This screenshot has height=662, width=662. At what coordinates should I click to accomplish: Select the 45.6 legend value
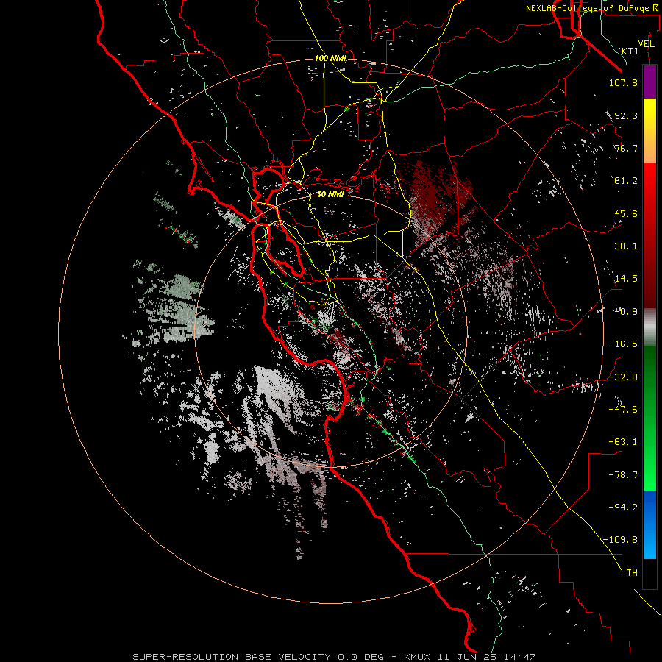[626, 213]
